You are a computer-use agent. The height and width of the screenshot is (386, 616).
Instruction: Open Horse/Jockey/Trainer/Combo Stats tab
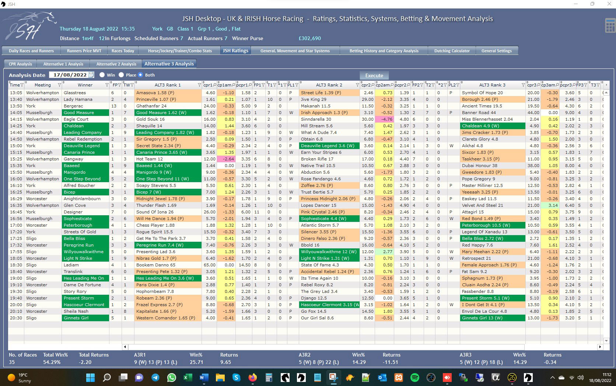pos(180,51)
